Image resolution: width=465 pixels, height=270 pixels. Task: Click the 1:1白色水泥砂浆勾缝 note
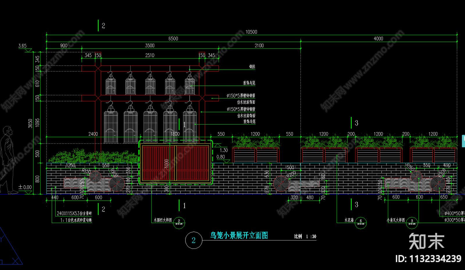[x=76, y=220]
